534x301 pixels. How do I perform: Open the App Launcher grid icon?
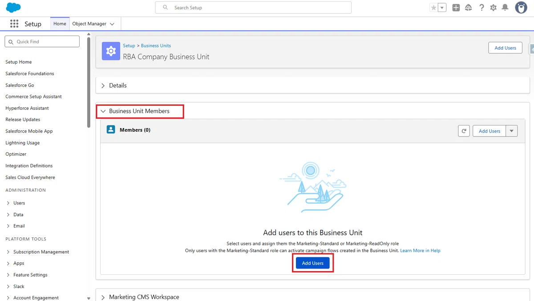14,24
